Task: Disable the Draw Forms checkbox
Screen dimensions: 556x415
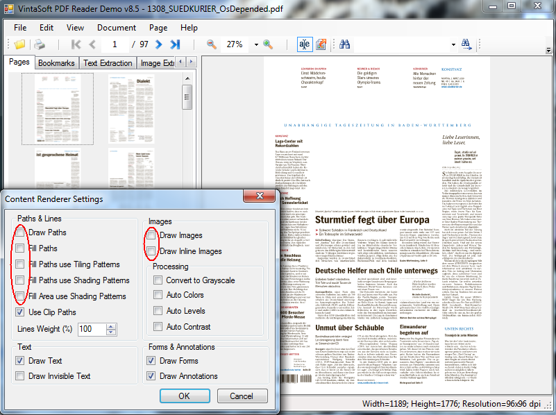Action: point(151,360)
